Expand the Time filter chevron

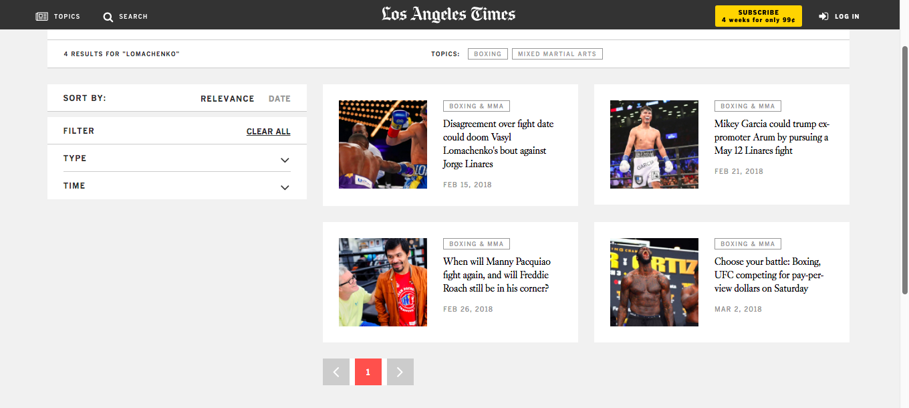(285, 187)
